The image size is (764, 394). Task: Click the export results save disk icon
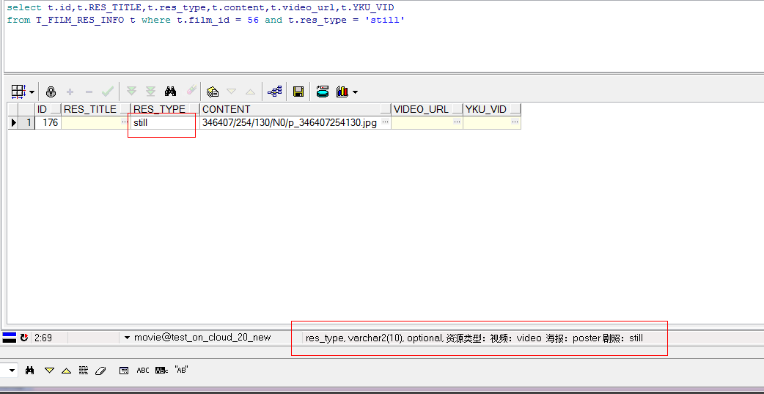tap(298, 91)
